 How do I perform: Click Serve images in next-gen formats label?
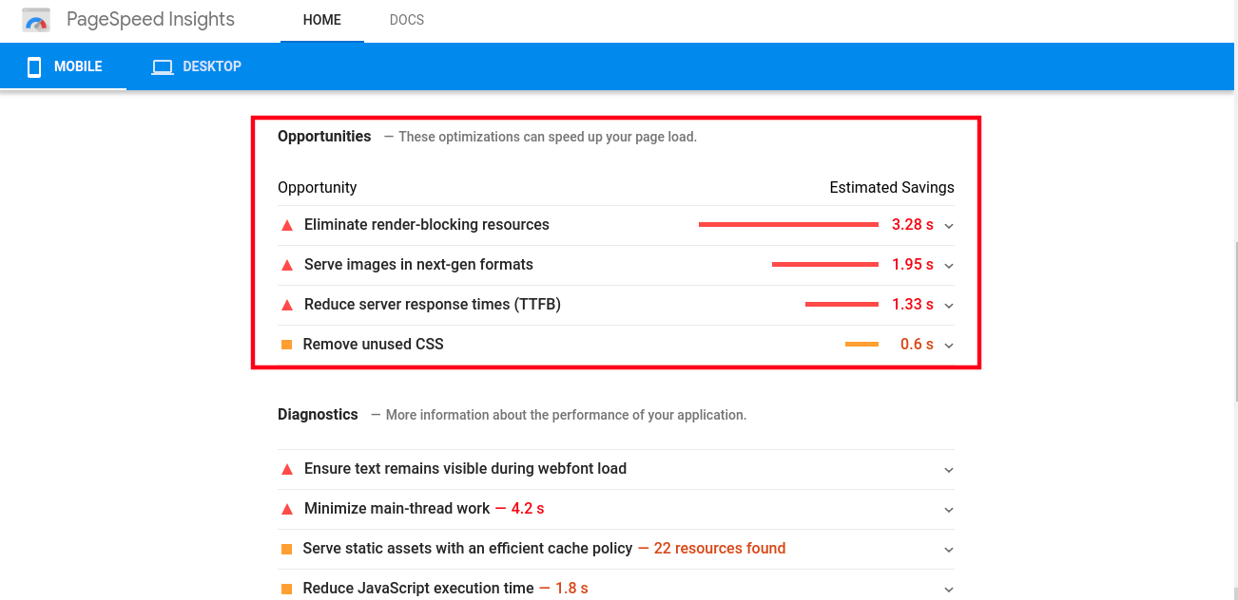pos(418,265)
